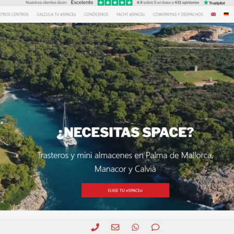Open CALCULA TU eSPACEo menu item
Screen dimensions: 234x234
(56, 15)
